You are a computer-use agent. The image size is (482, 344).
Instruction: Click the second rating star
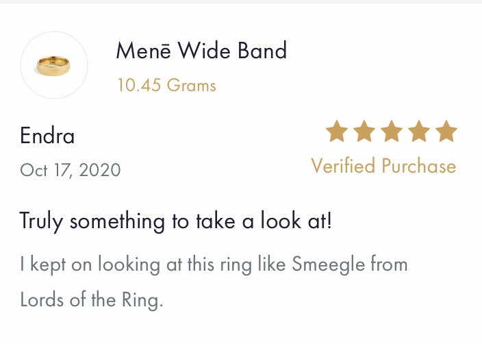pyautogui.click(x=364, y=131)
